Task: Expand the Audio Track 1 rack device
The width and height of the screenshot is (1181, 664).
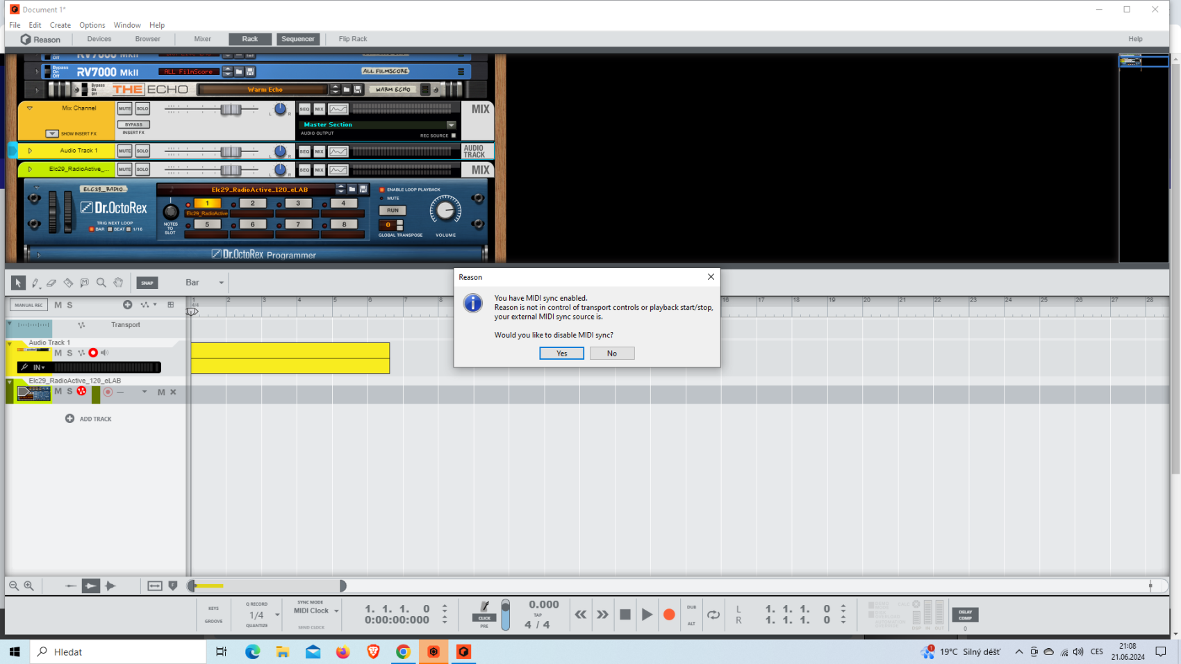Action: click(x=30, y=151)
